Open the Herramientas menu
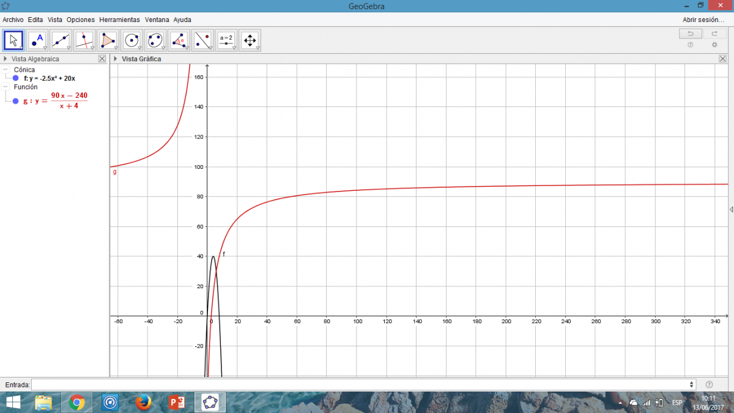Screen dimensions: 734x413 [119, 20]
